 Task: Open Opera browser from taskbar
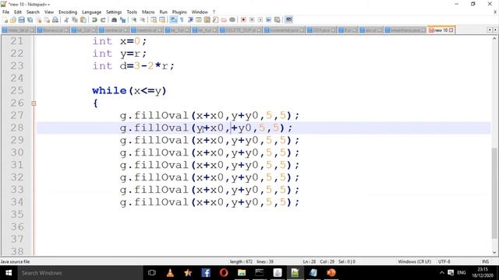[x=224, y=273]
